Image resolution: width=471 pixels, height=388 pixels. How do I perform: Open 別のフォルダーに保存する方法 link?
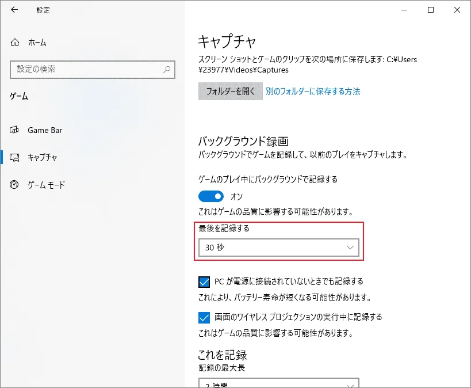tap(313, 91)
